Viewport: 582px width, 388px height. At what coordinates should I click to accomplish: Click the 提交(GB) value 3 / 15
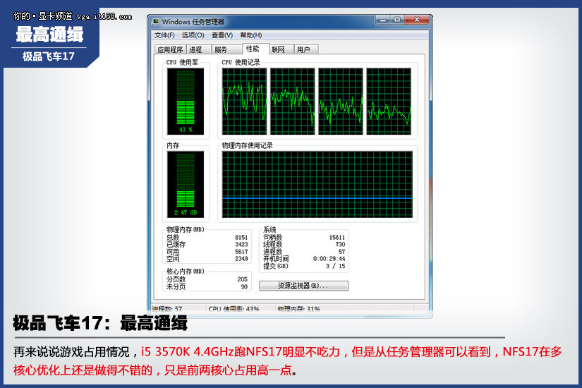(336, 266)
